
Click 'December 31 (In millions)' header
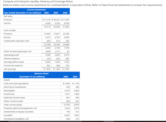point(32,77)
